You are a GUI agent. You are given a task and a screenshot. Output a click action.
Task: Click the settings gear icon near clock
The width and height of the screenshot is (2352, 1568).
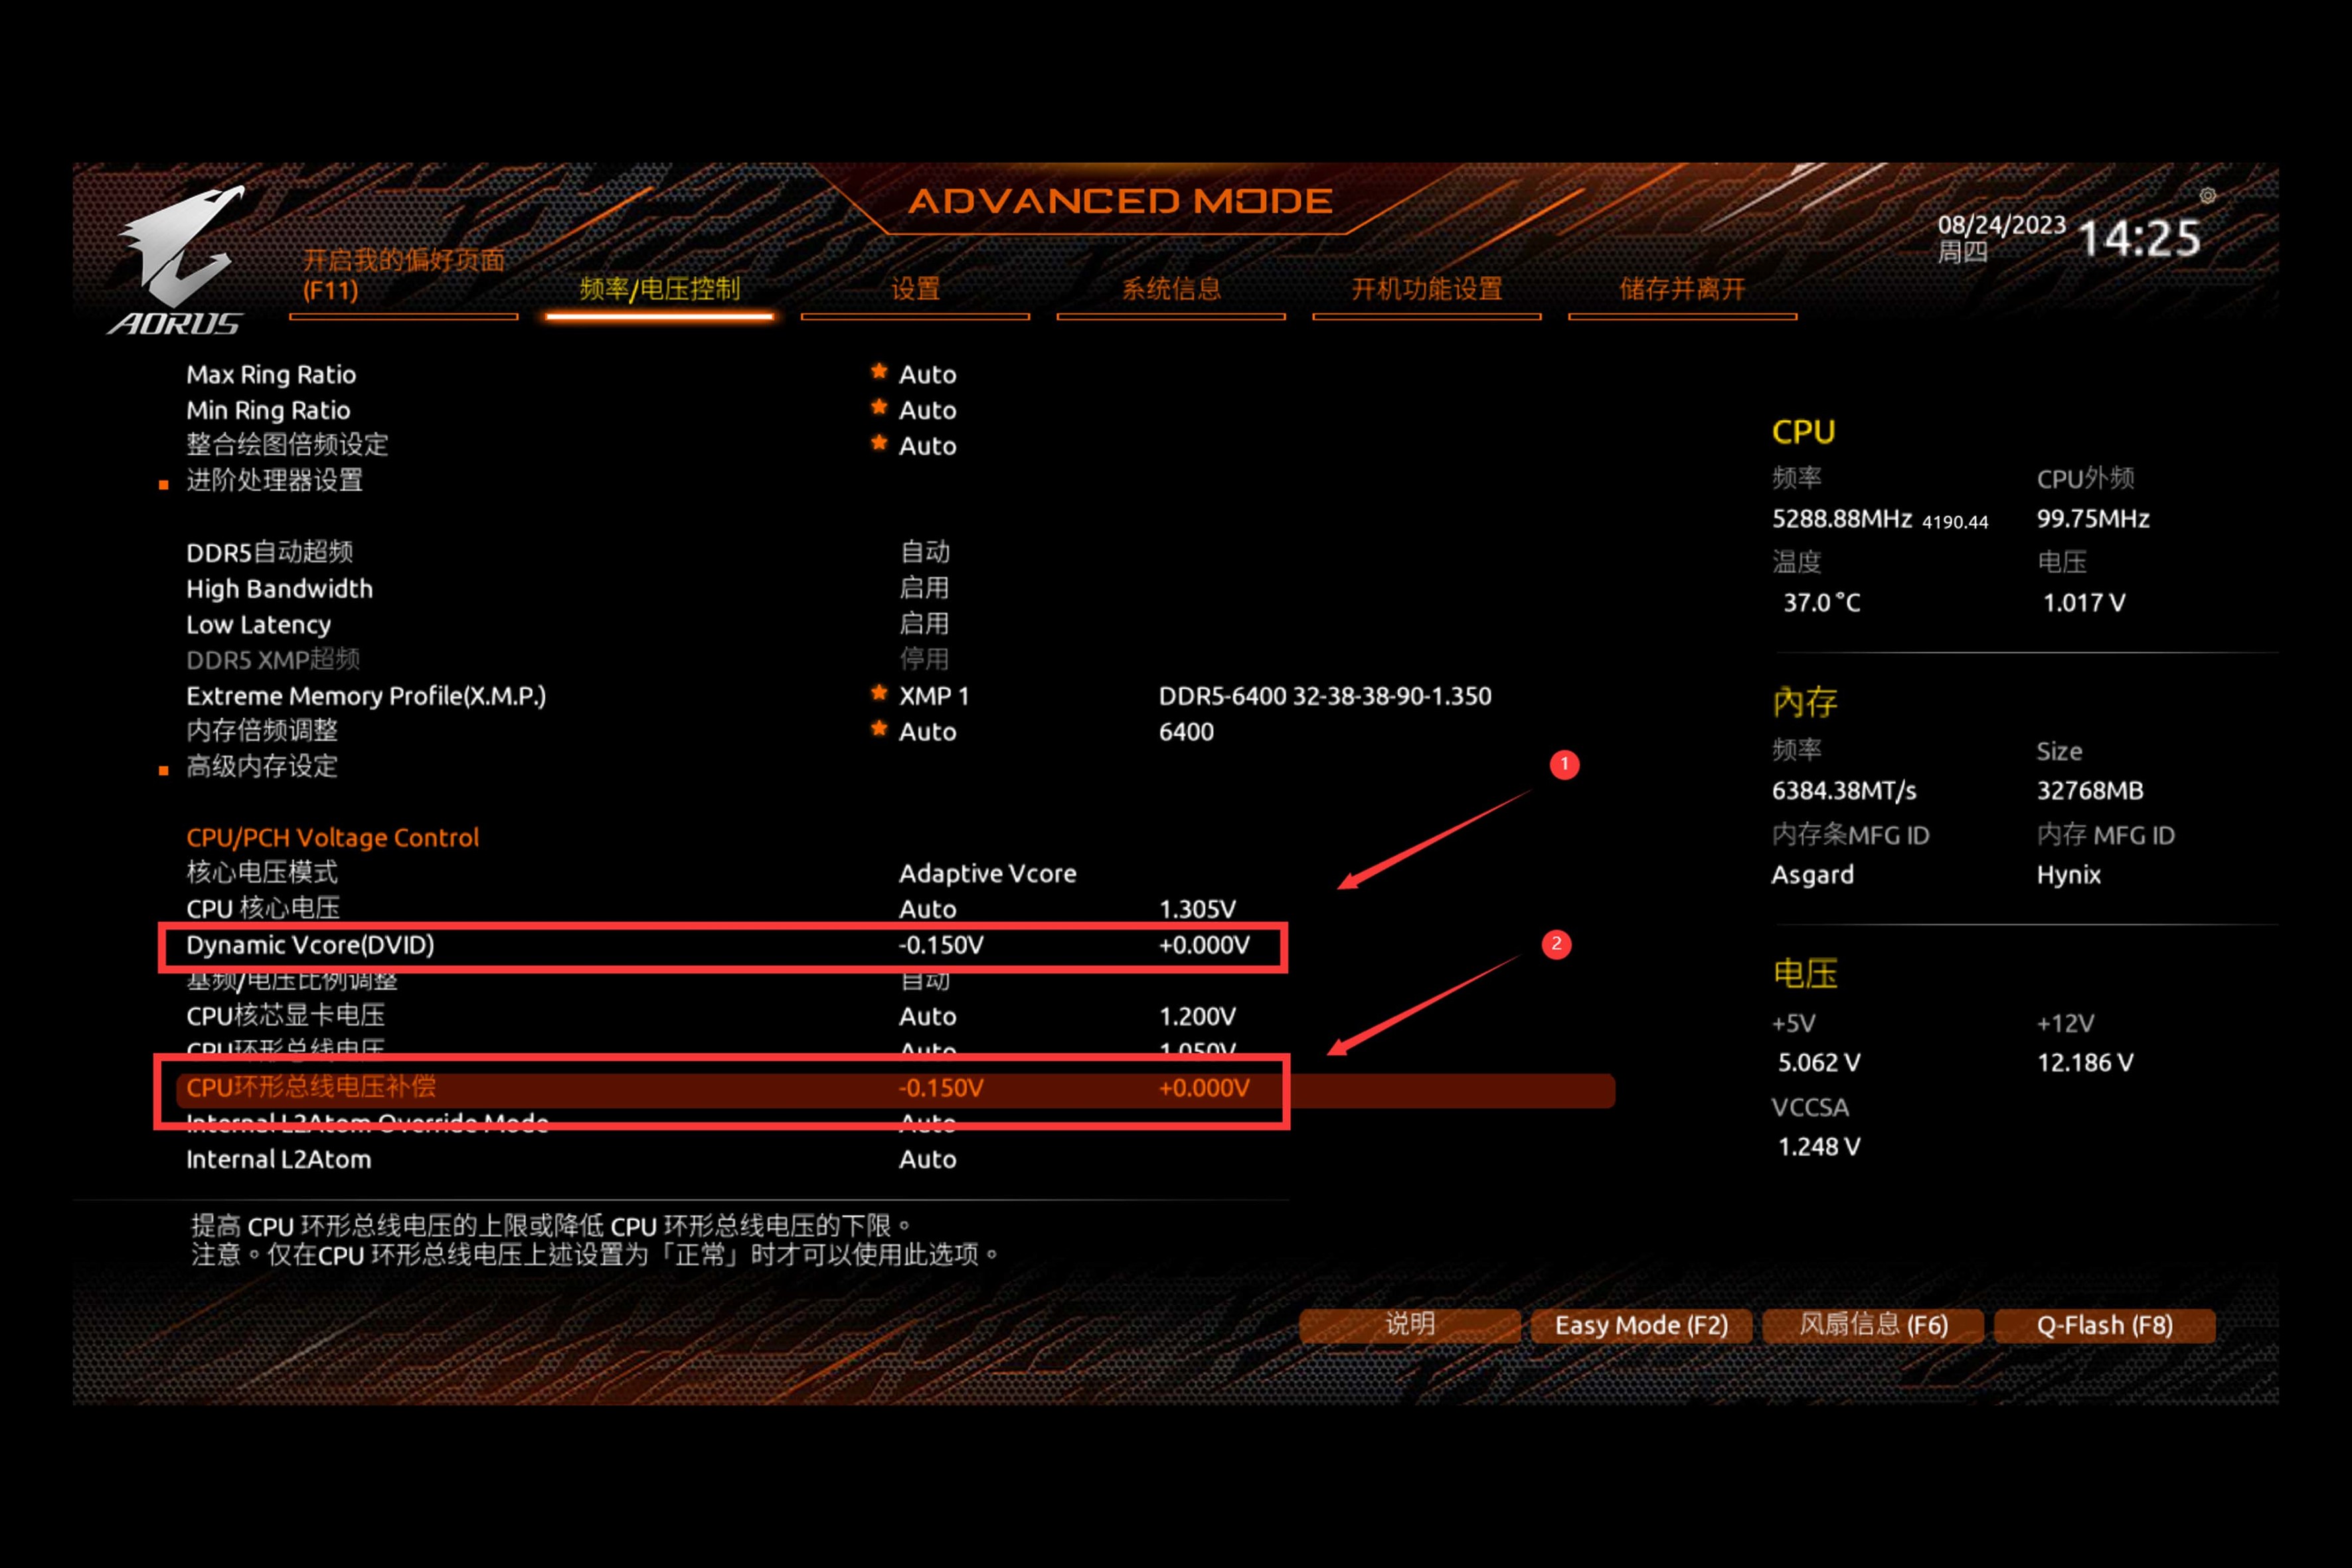2207,196
